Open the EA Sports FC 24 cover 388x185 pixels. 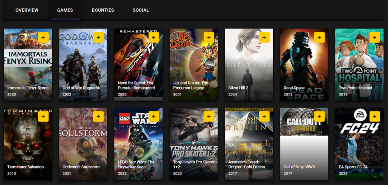(359, 143)
